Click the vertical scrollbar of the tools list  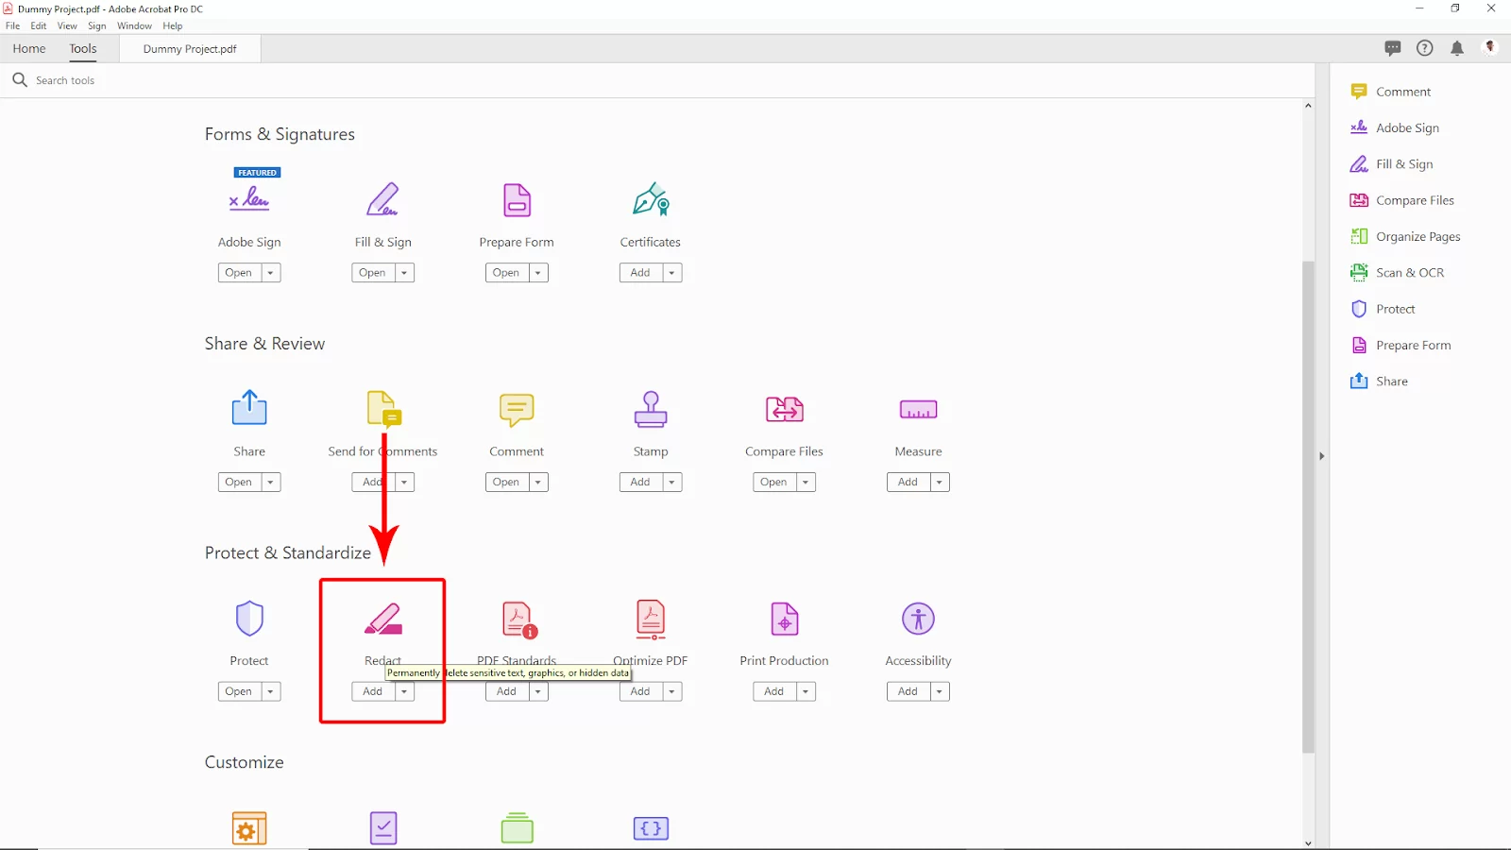pyautogui.click(x=1308, y=505)
